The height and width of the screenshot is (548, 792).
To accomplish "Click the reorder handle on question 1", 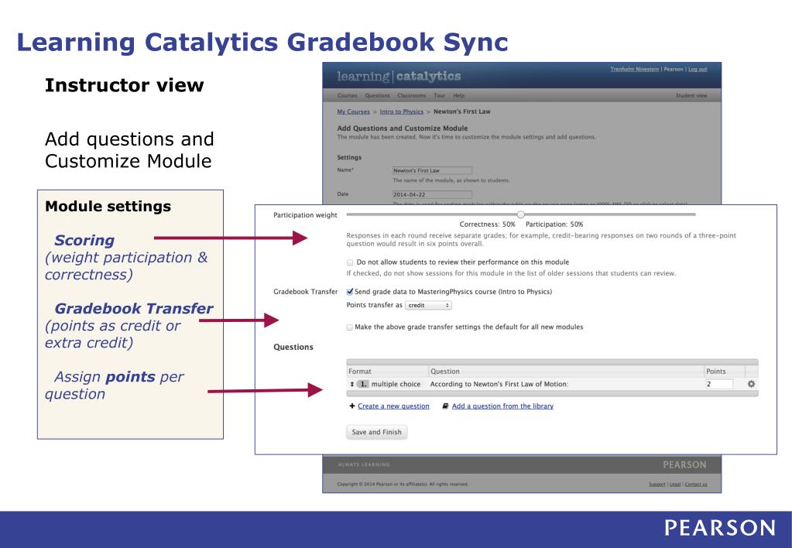I will pyautogui.click(x=351, y=384).
